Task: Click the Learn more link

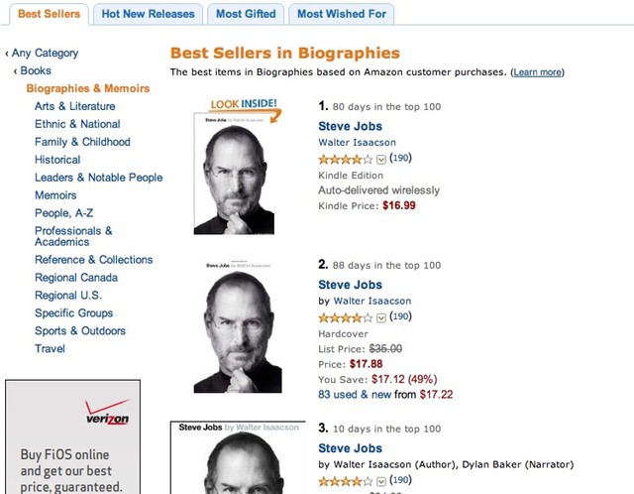Action: pos(538,72)
